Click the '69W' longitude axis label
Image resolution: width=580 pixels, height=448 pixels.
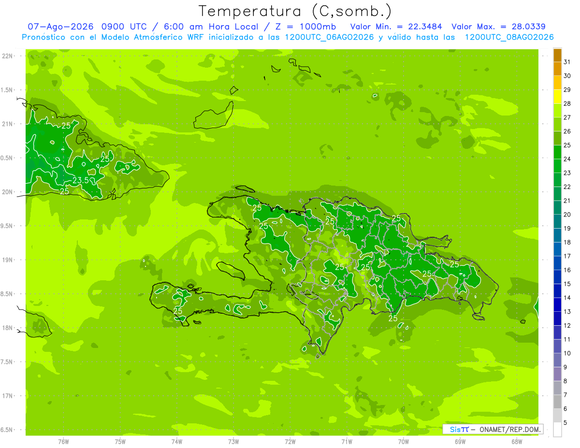[x=460, y=442]
